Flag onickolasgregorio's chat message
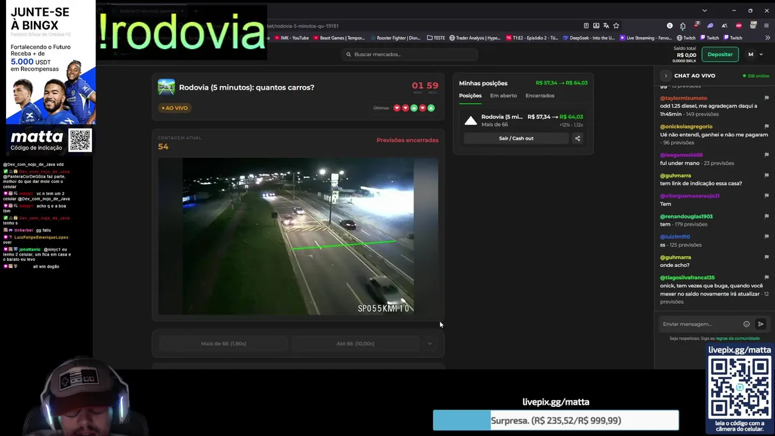 [x=767, y=127]
